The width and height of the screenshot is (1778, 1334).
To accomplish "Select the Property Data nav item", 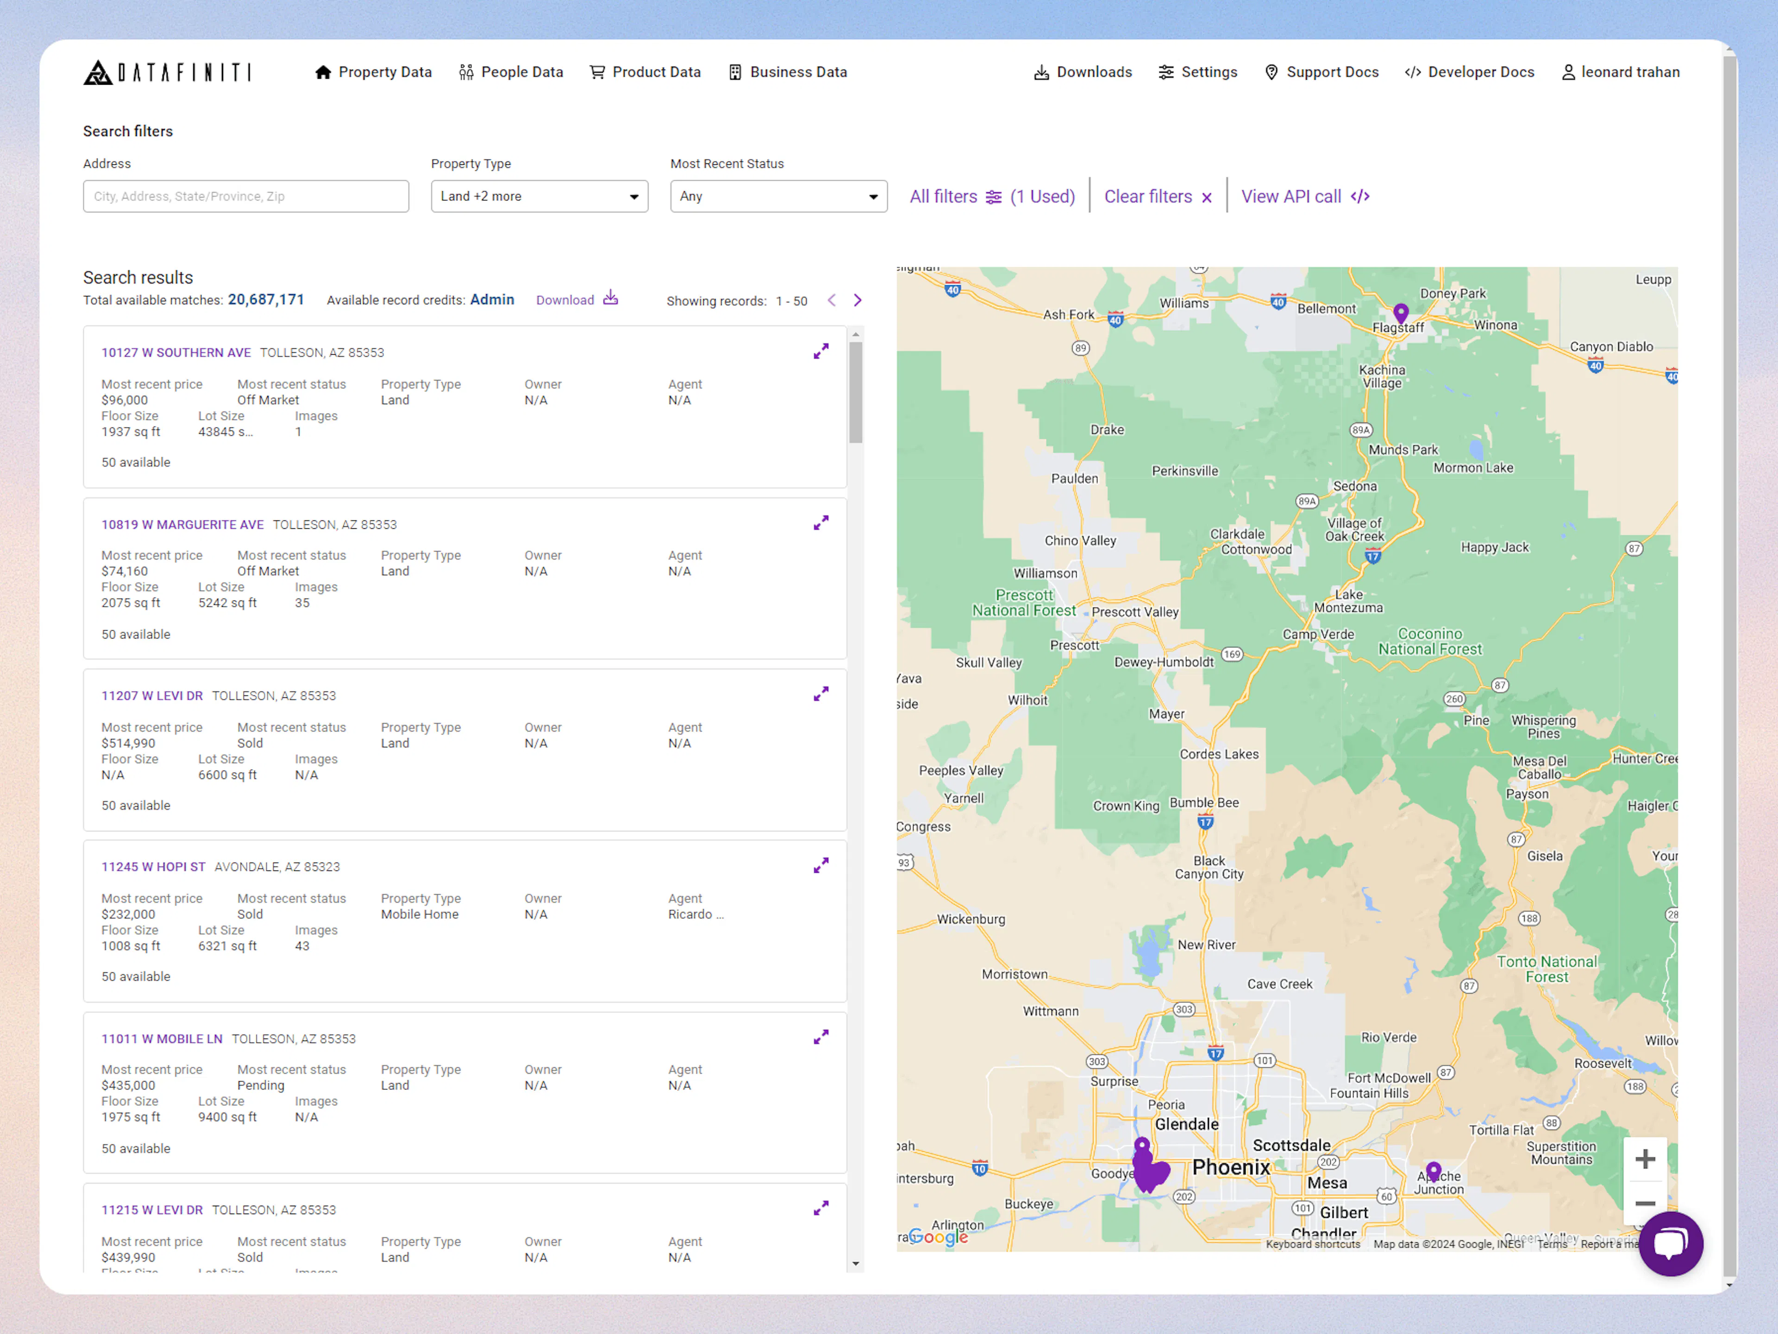I will click(x=372, y=71).
